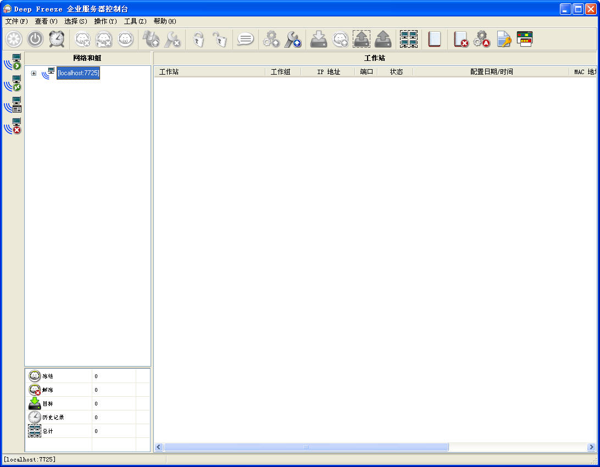Click the alarm clock scheduler toolbar icon

click(57, 39)
